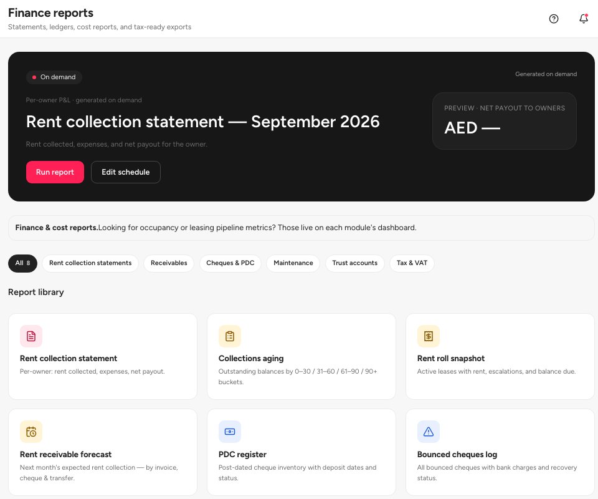
Task: Open the Collections aging report title
Action: tap(251, 359)
